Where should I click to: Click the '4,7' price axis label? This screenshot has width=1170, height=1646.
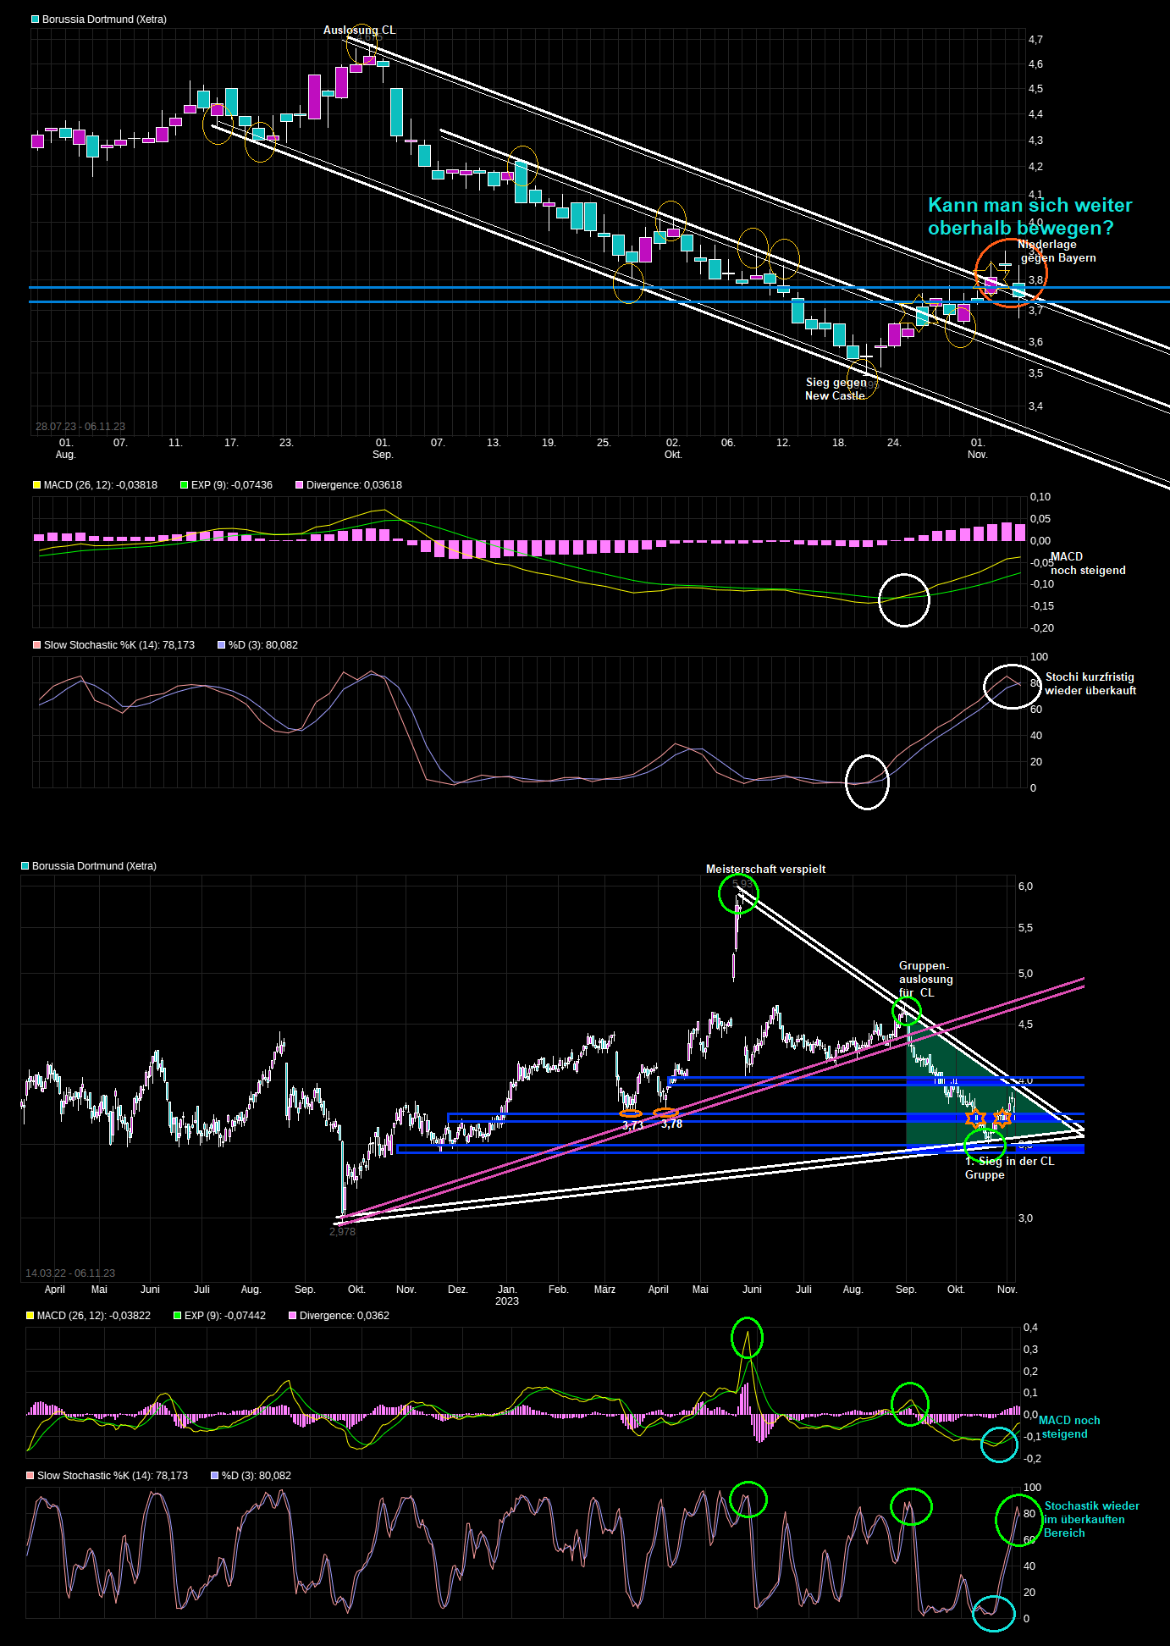coord(1035,40)
